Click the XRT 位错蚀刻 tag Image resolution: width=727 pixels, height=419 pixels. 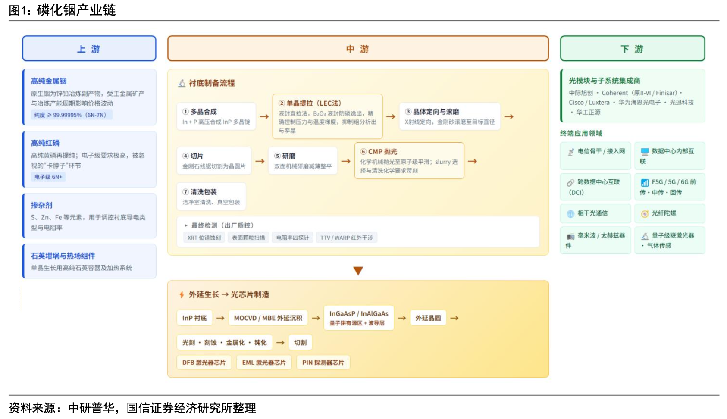tap(204, 238)
